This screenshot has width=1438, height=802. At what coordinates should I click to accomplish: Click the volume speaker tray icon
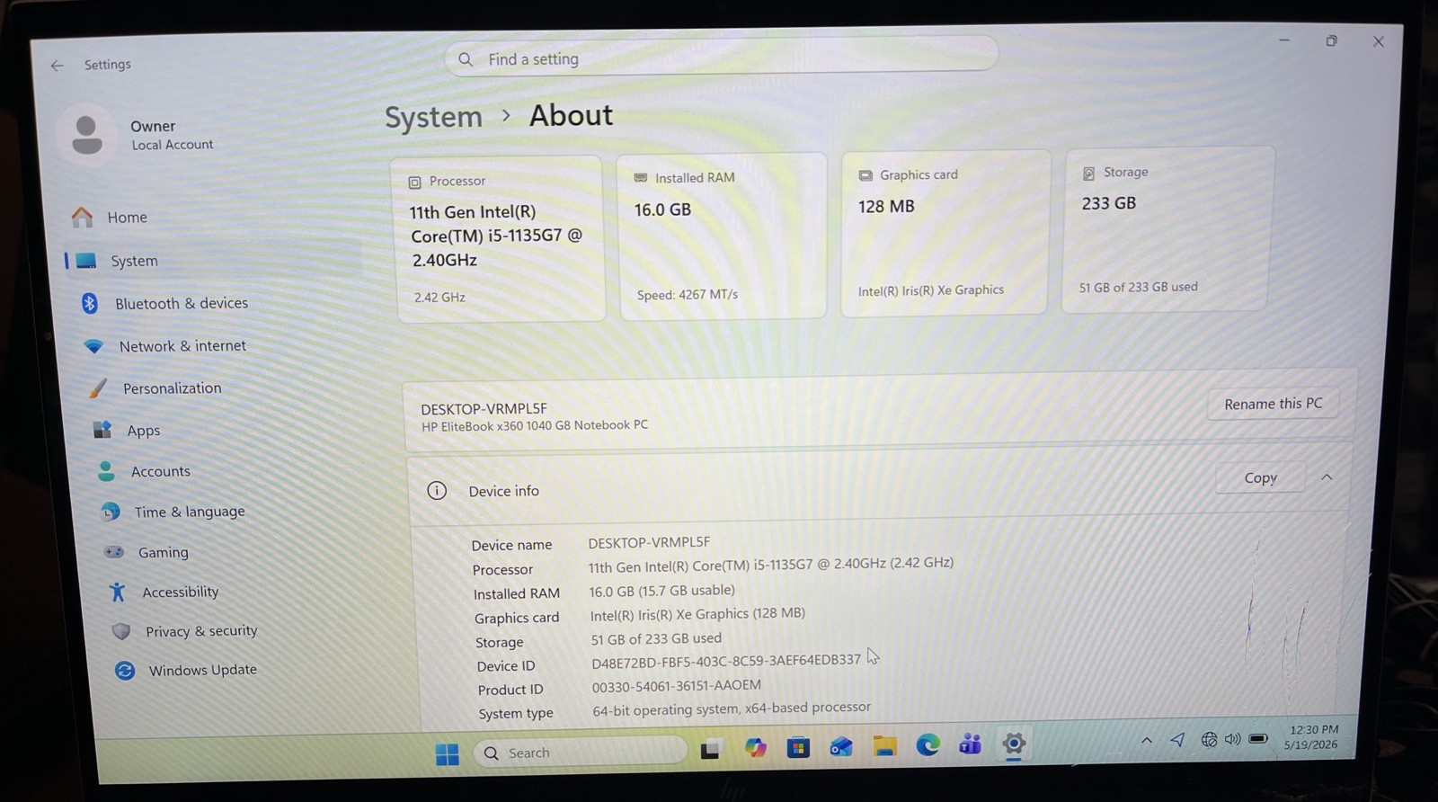click(1232, 739)
